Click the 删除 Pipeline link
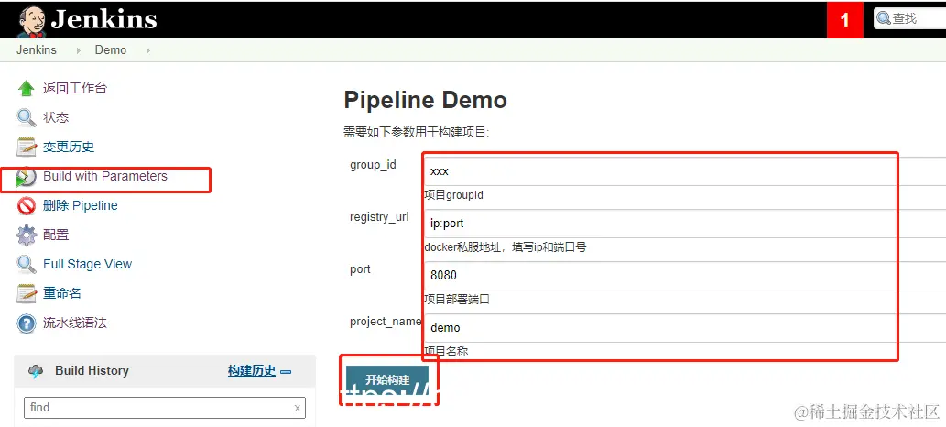The width and height of the screenshot is (946, 427). click(81, 205)
